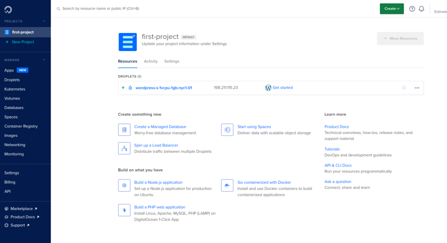Open the droplet row more options ellipsis
This screenshot has height=243, width=447.
tap(417, 88)
